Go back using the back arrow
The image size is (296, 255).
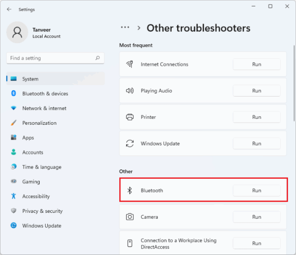click(9, 9)
